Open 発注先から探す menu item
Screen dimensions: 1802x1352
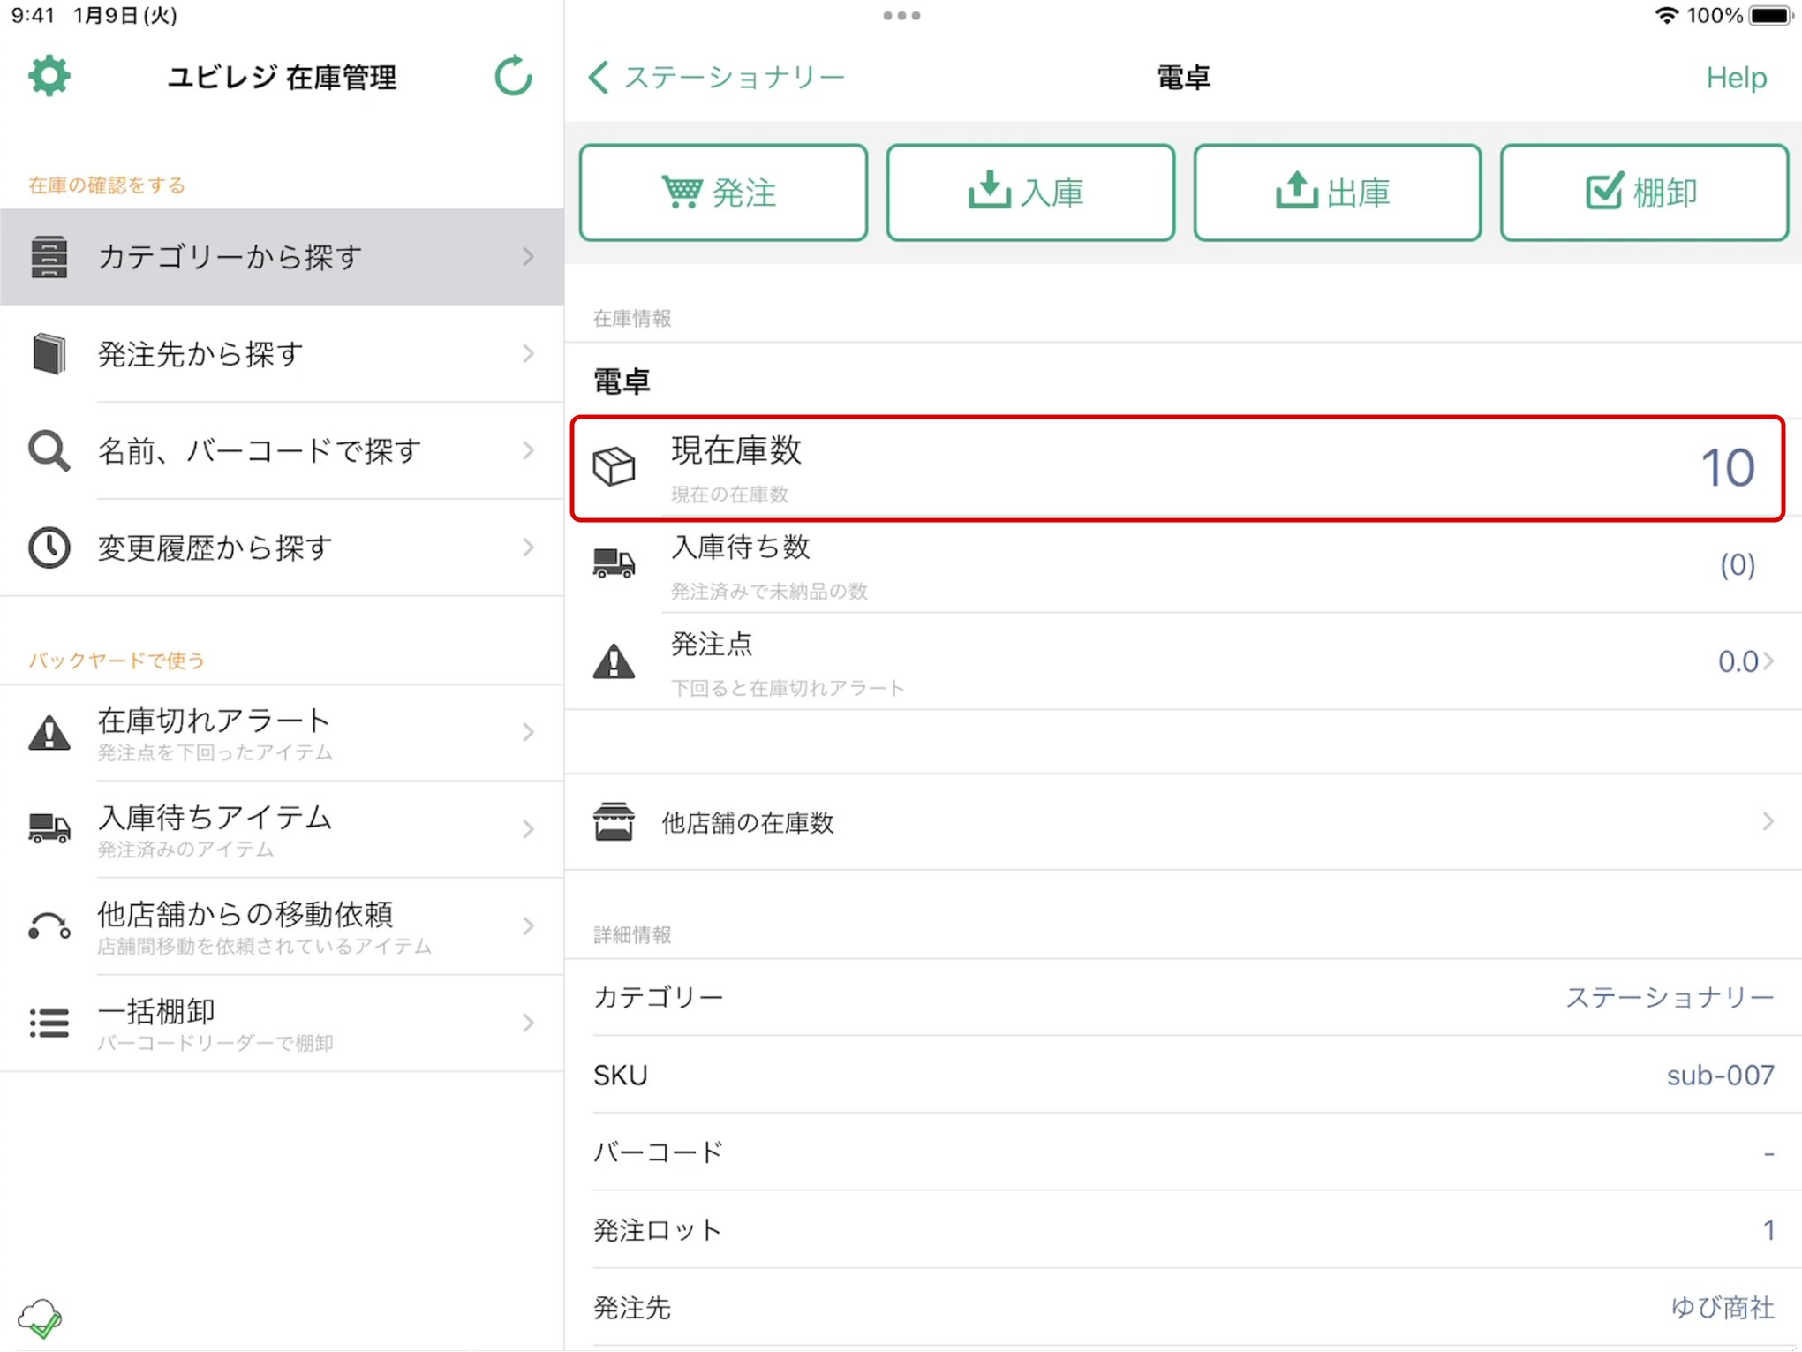[x=283, y=354]
